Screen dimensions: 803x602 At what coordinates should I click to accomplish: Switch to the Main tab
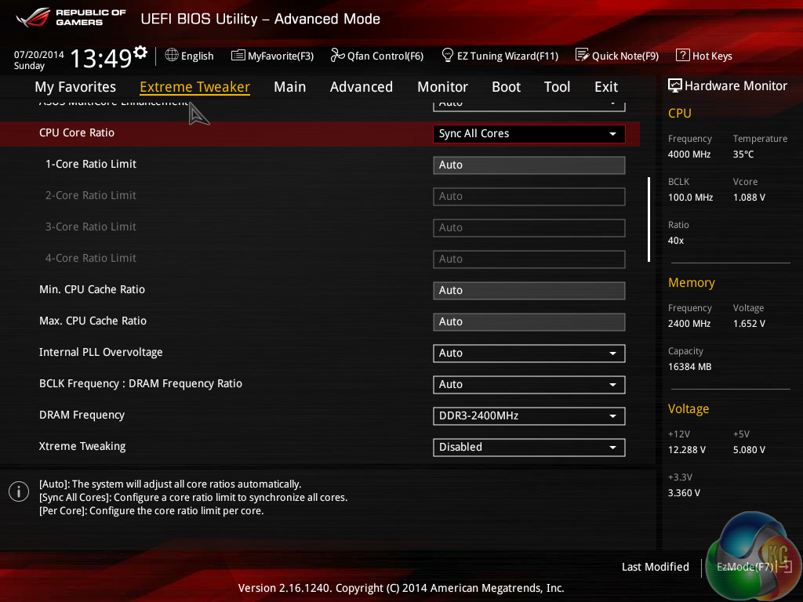(x=290, y=87)
